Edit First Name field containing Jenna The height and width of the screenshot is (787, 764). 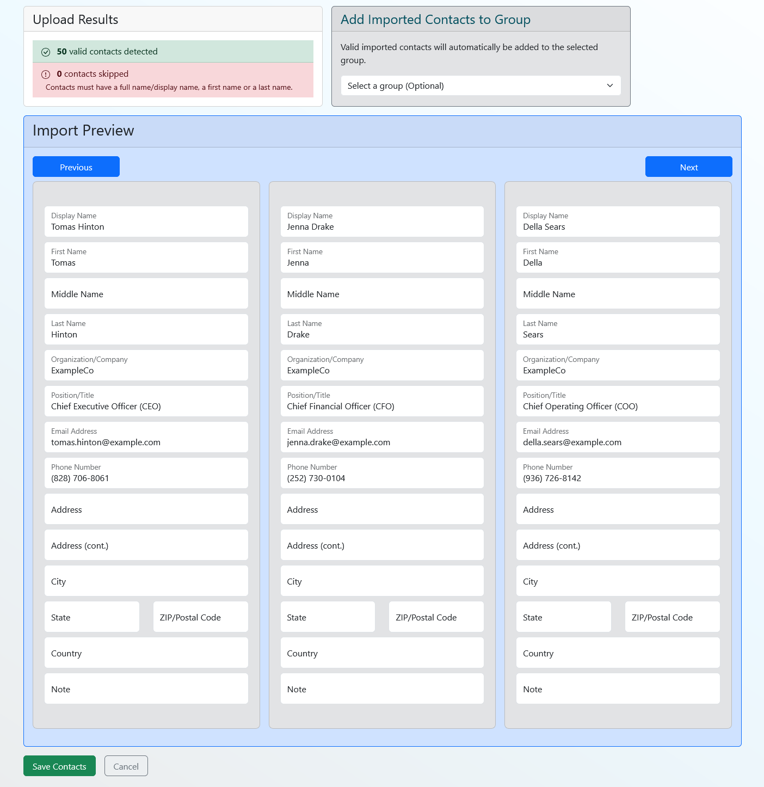coord(382,257)
